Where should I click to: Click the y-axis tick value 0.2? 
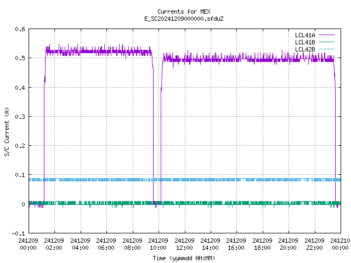[x=20, y=146]
